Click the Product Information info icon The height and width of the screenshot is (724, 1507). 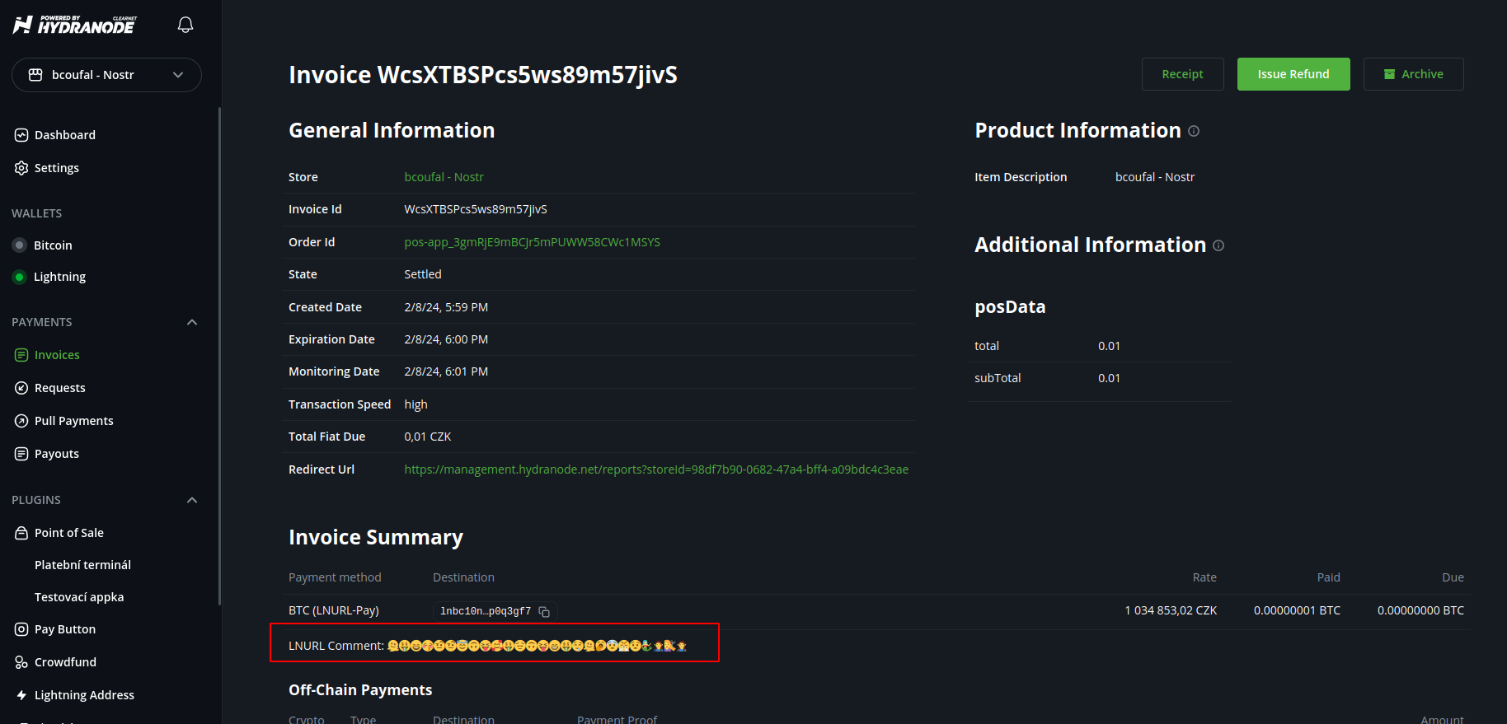coord(1194,131)
